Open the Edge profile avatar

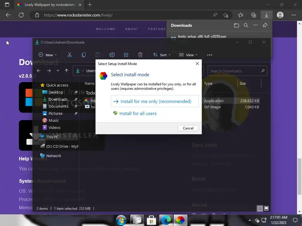pyautogui.click(x=280, y=15)
